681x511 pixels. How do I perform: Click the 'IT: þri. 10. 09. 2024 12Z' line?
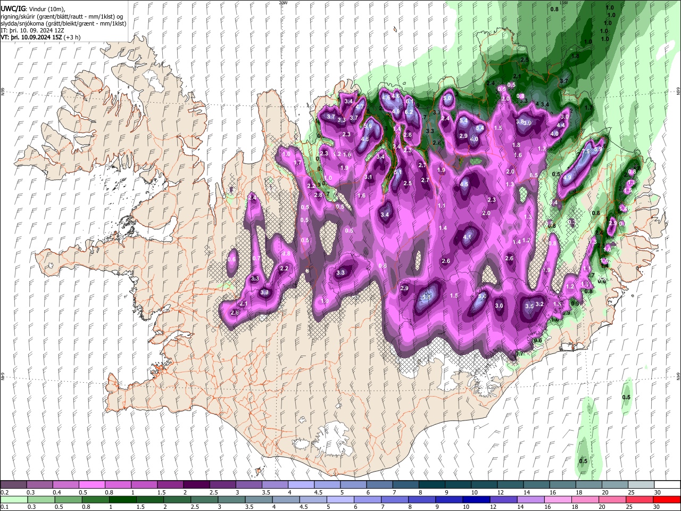[x=34, y=30]
